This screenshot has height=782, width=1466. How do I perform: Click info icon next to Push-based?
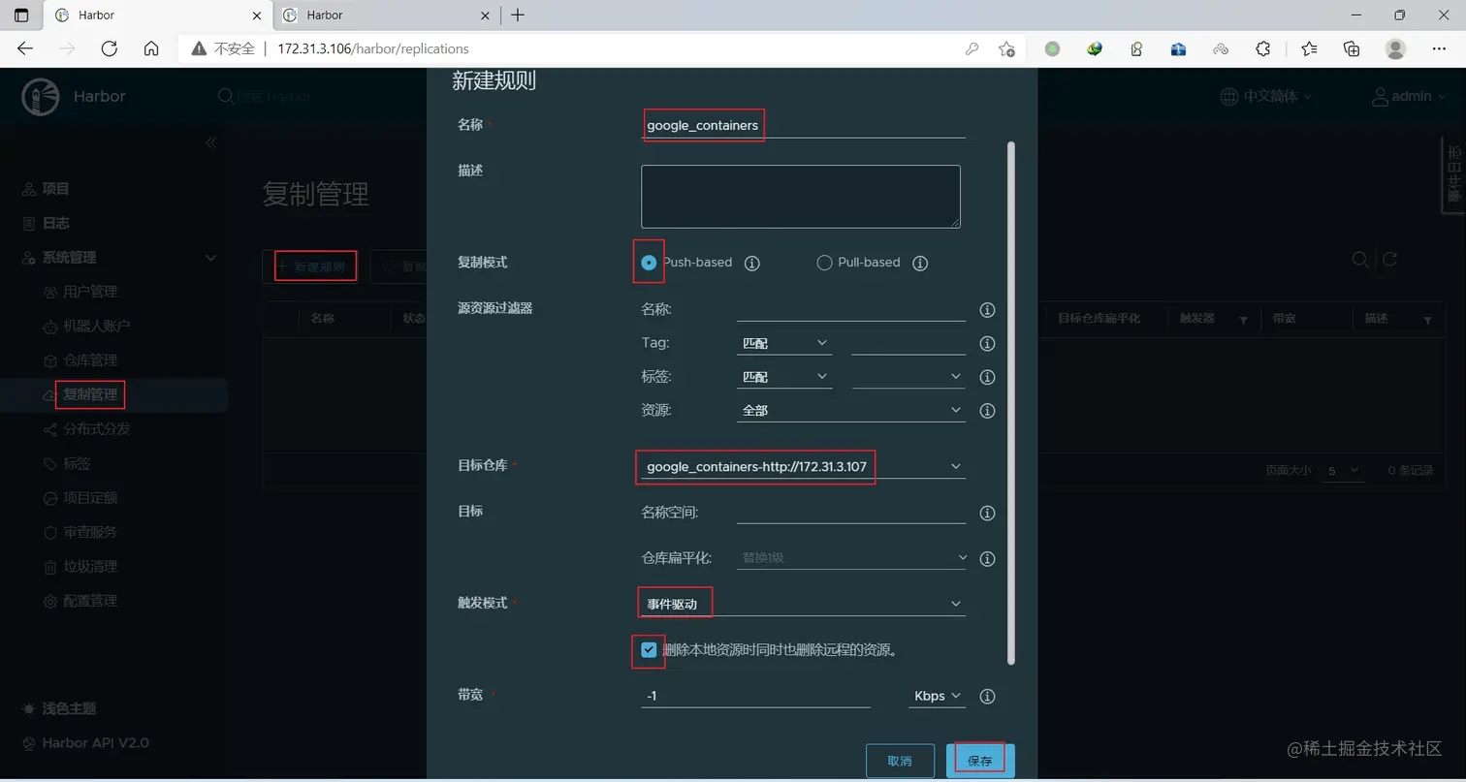point(751,263)
